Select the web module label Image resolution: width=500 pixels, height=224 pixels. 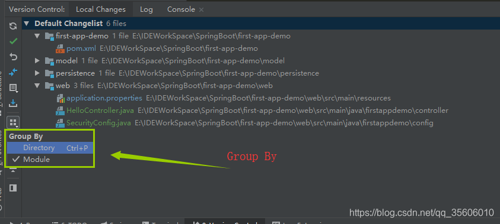point(63,86)
